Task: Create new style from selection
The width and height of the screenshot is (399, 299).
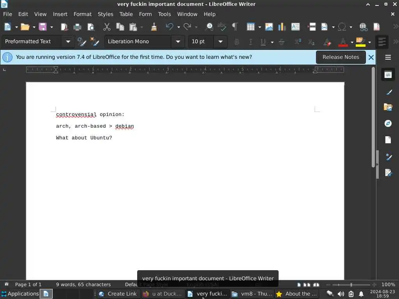Action: 95,42
